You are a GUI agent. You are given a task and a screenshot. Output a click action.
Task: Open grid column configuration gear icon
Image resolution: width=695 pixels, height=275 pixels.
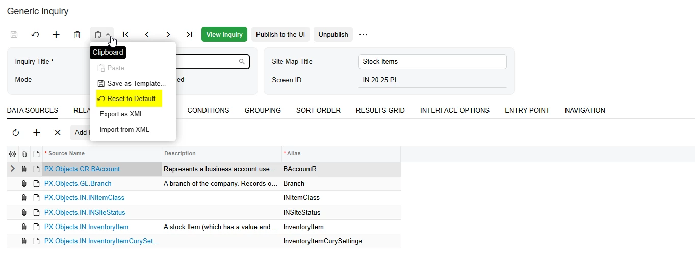click(x=13, y=154)
